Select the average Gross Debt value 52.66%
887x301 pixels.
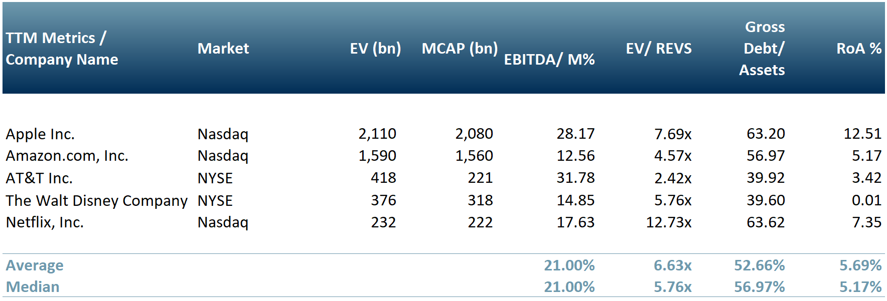tap(759, 265)
